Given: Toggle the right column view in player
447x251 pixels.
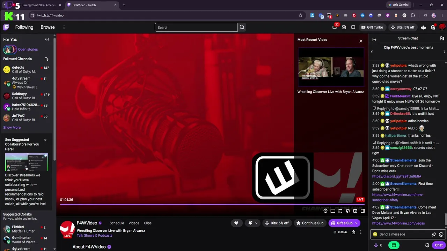Looking at the screenshot, I should click(362, 211).
